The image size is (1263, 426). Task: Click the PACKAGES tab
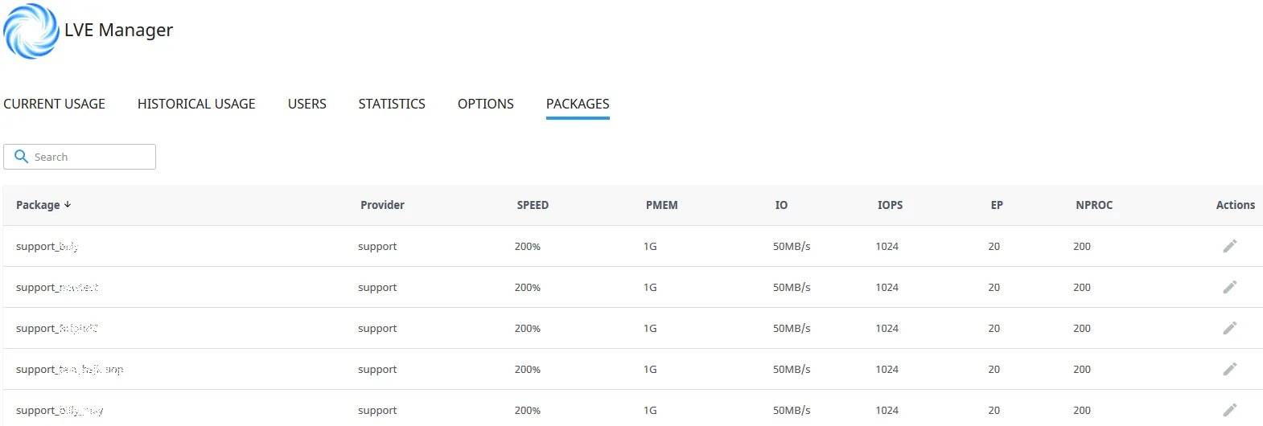click(x=578, y=104)
